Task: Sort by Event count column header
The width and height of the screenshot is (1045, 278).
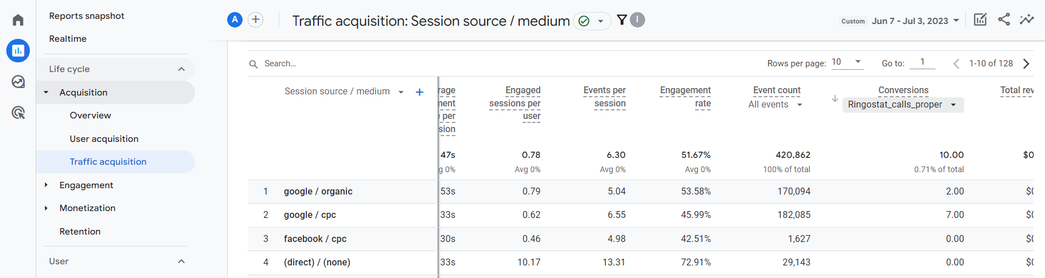Action: click(x=777, y=90)
